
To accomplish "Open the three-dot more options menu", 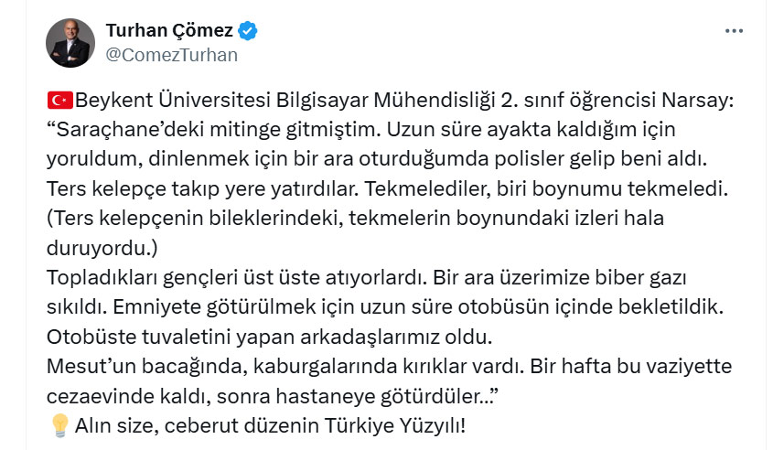I will coord(734,31).
